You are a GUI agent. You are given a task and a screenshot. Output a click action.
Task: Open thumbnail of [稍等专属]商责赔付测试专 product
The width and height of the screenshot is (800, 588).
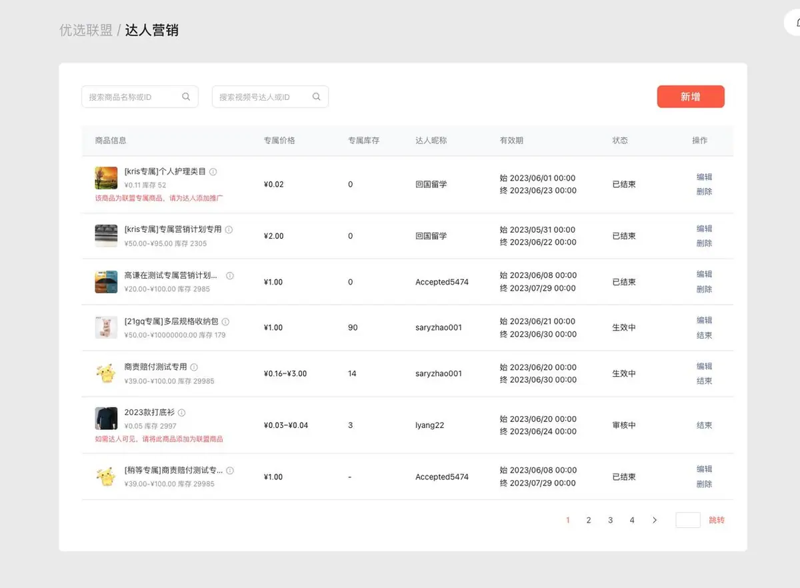coord(106,477)
